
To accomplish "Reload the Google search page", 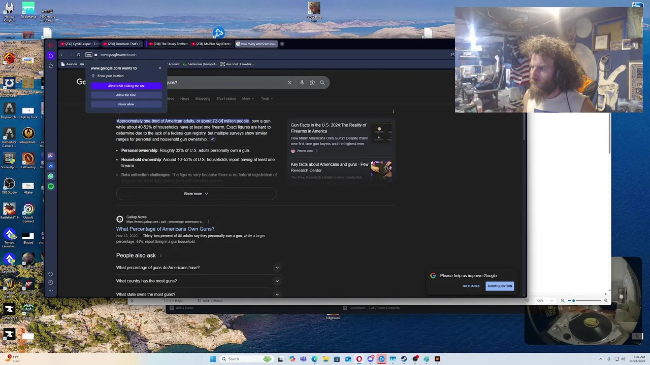I will 78,54.
